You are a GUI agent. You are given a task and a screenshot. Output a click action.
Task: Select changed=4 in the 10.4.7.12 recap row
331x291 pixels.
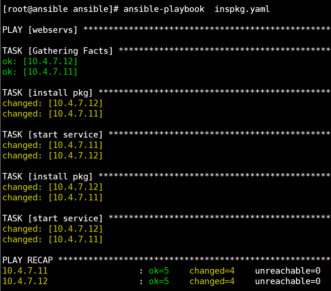click(x=212, y=281)
